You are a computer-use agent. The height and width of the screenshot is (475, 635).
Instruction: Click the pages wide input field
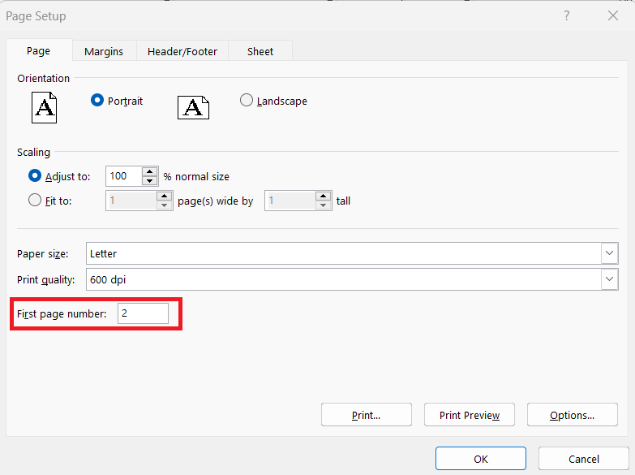pos(131,201)
